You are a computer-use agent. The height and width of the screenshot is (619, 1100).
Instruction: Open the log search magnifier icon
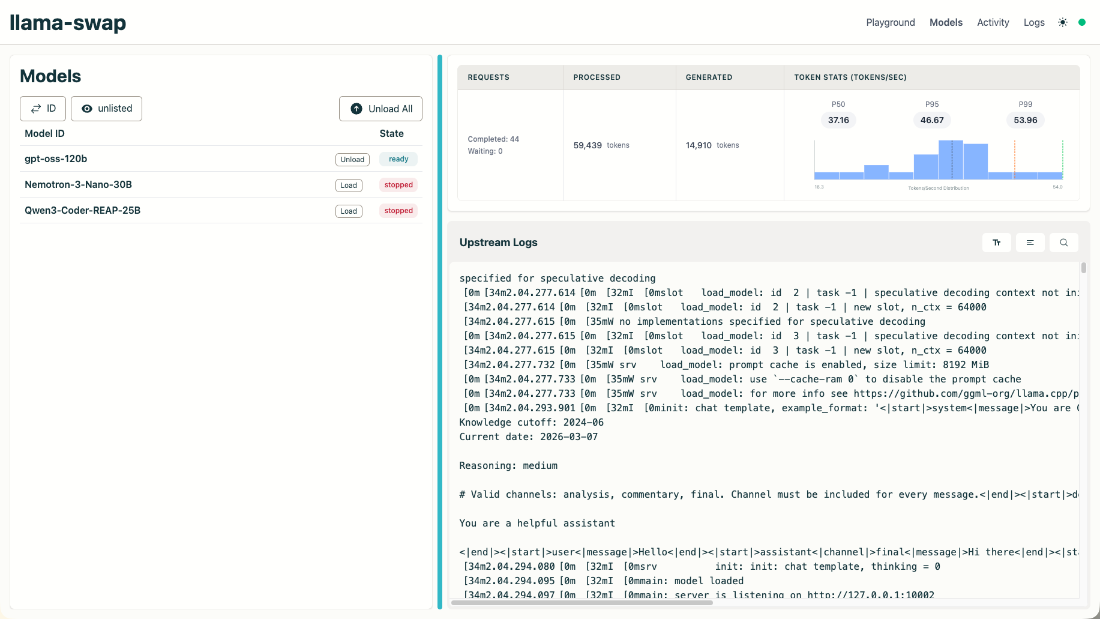1064,243
